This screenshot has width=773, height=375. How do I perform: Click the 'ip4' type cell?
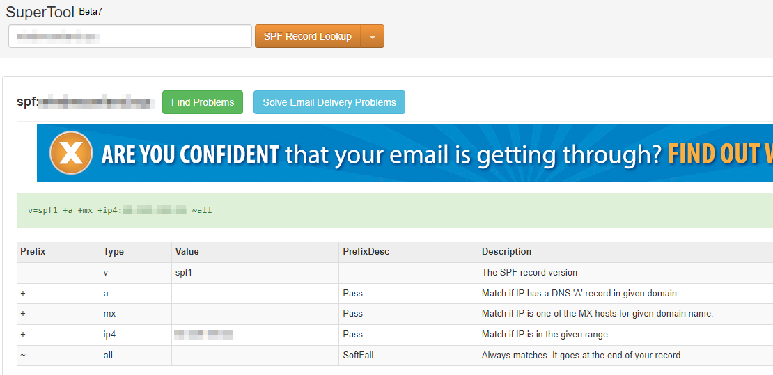point(109,335)
